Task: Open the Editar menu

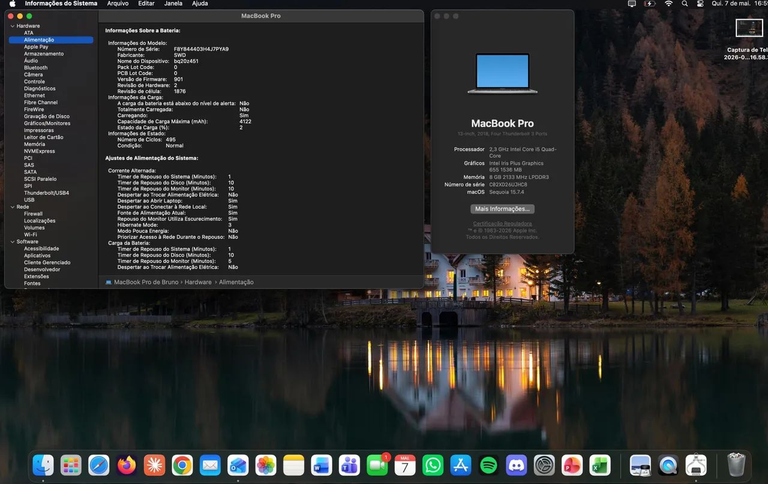Action: click(146, 4)
